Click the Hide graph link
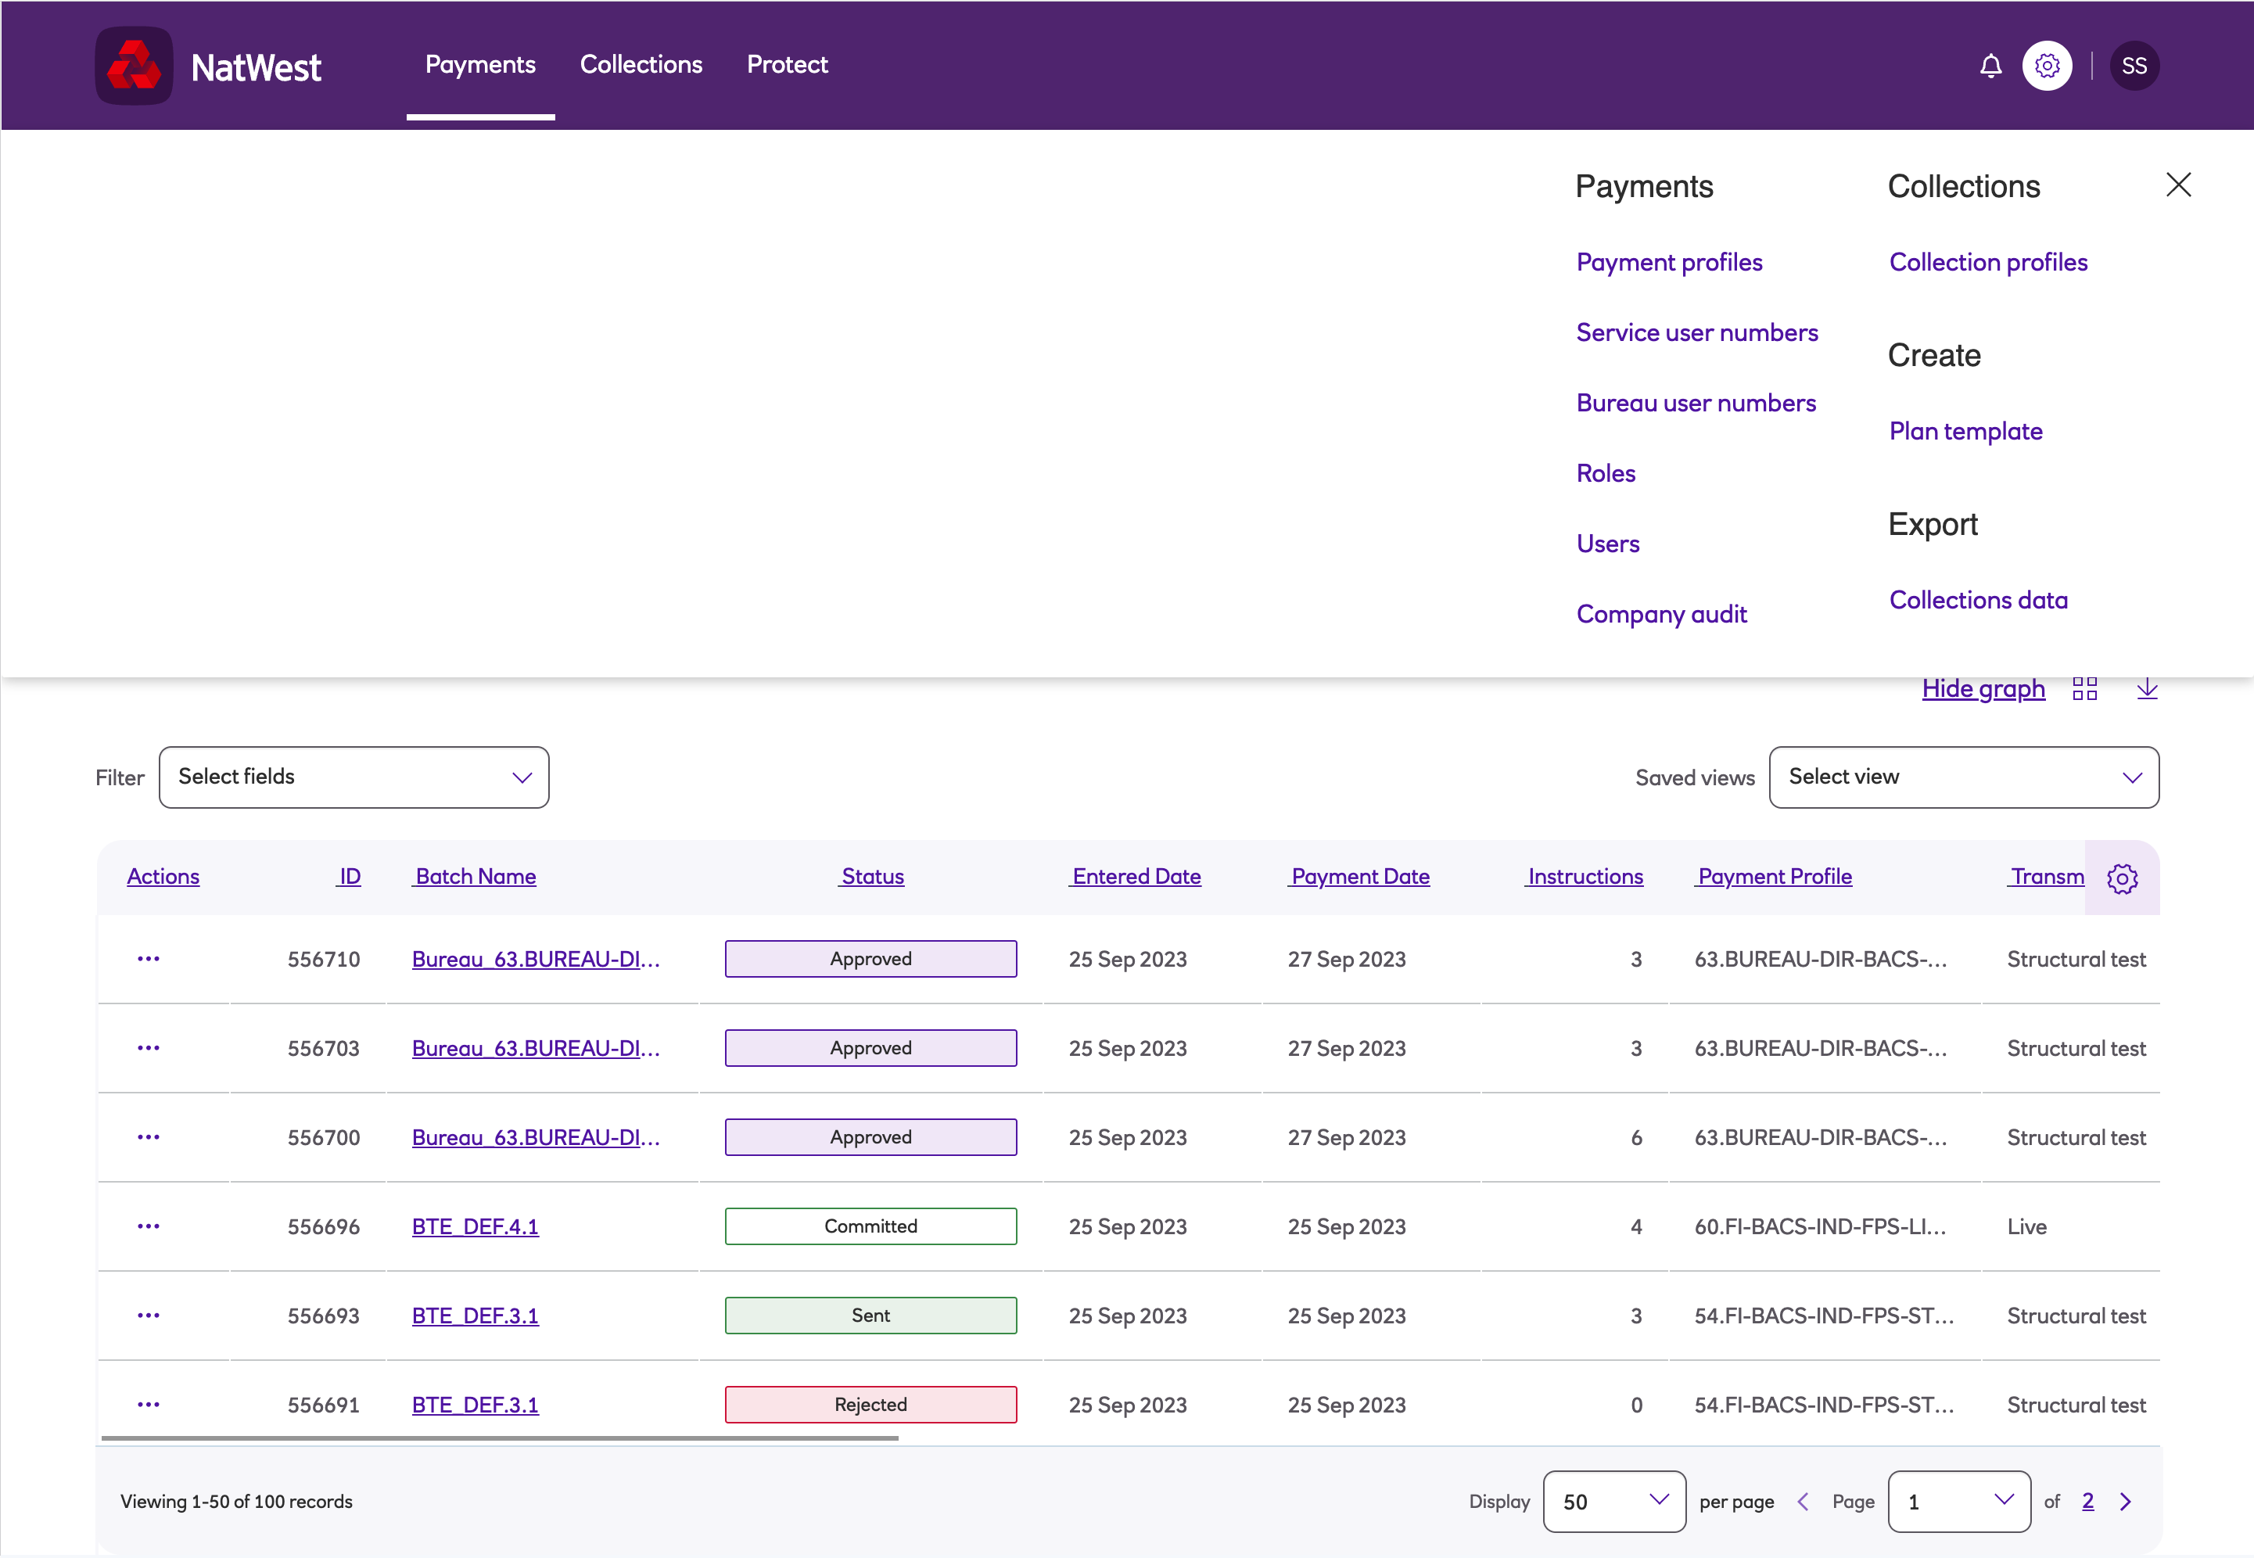The height and width of the screenshot is (1558, 2254). click(x=1983, y=688)
